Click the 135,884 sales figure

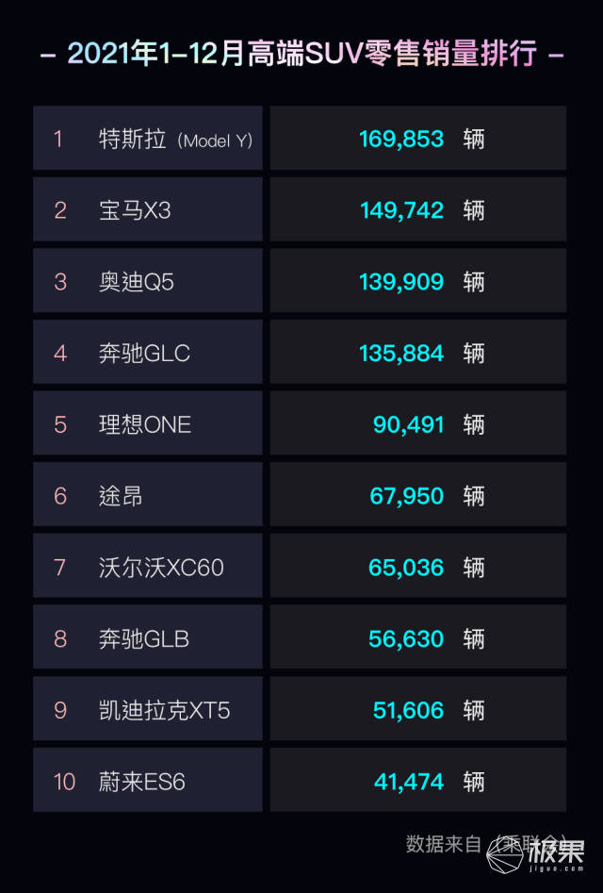click(401, 353)
